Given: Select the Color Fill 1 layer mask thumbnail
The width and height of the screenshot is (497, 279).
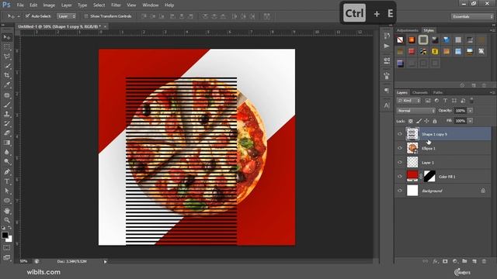Looking at the screenshot, I should (429, 177).
